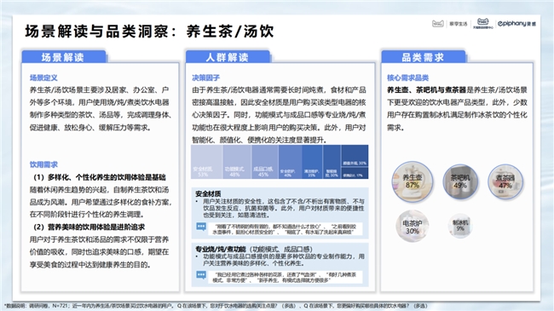Click the 功能模式 48% bar segment
The width and height of the screenshot is (554, 311).
tap(237, 162)
